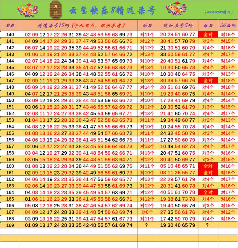
Task: Select the 20杀码 column header
Action: 228,25
